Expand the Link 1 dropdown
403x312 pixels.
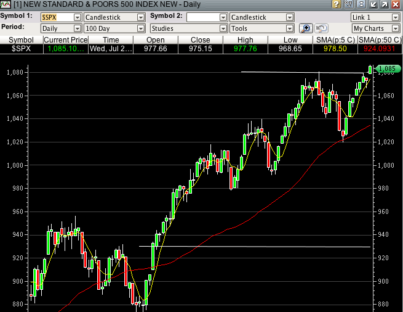point(394,17)
